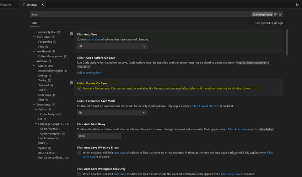
Task: Open gear menu for Format On Save
Action: tap(71, 82)
